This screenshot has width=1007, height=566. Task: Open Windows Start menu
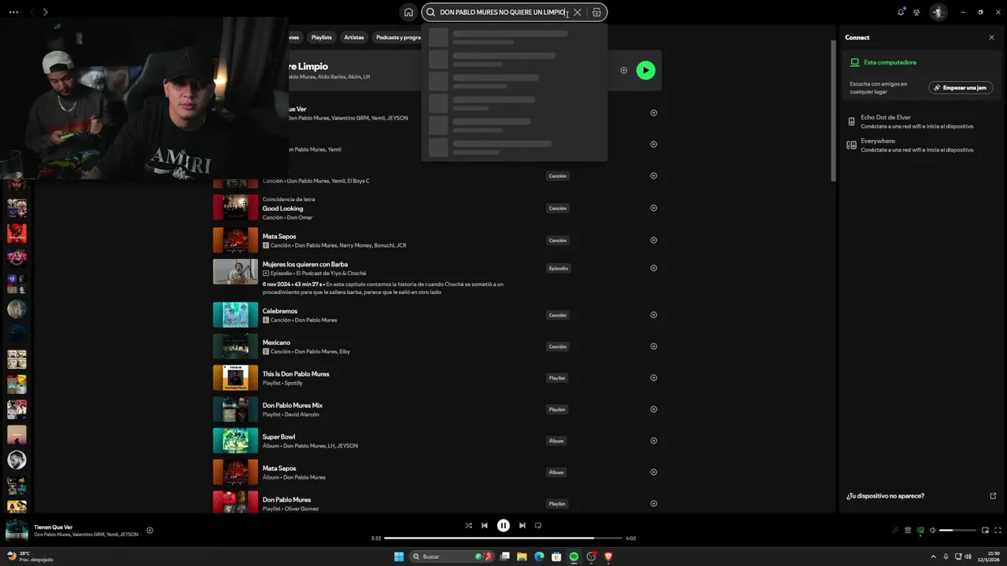(x=399, y=557)
